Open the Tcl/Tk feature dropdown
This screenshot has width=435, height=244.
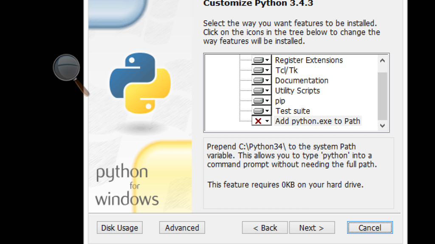(x=261, y=70)
